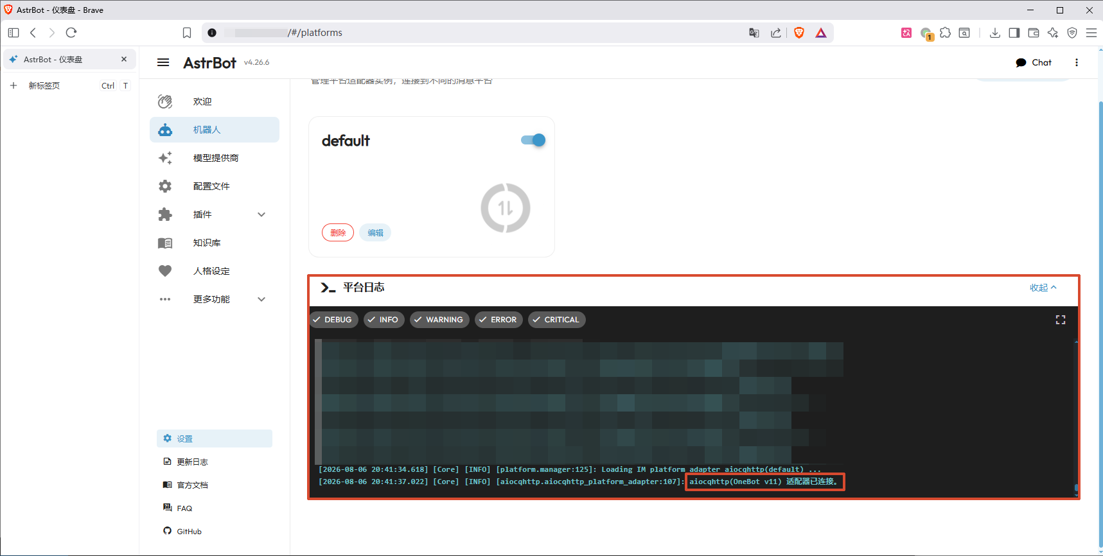
Task: Click the AstrBot logo title
Action: (210, 62)
